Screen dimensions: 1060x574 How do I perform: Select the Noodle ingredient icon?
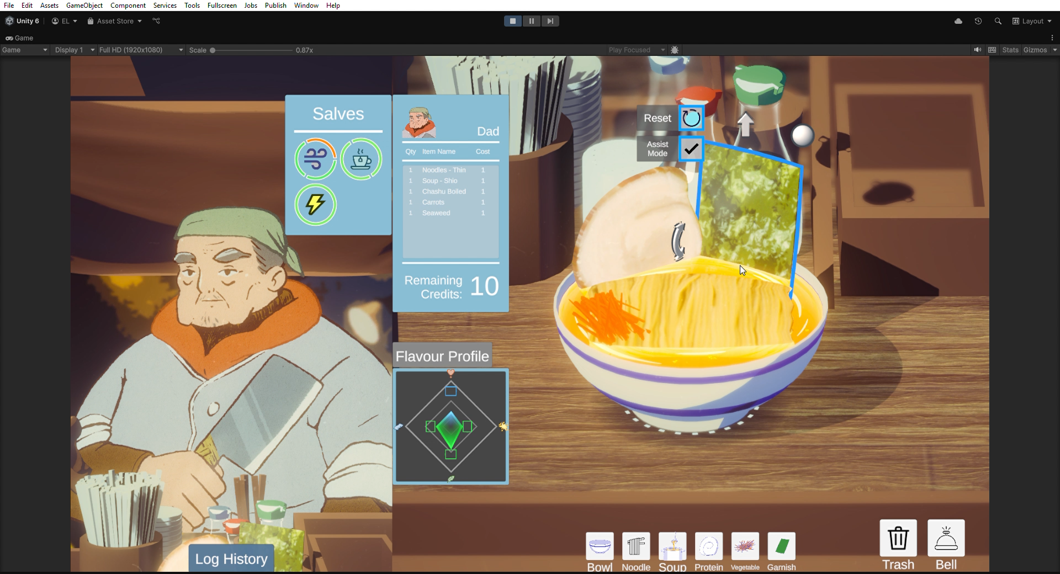click(636, 546)
